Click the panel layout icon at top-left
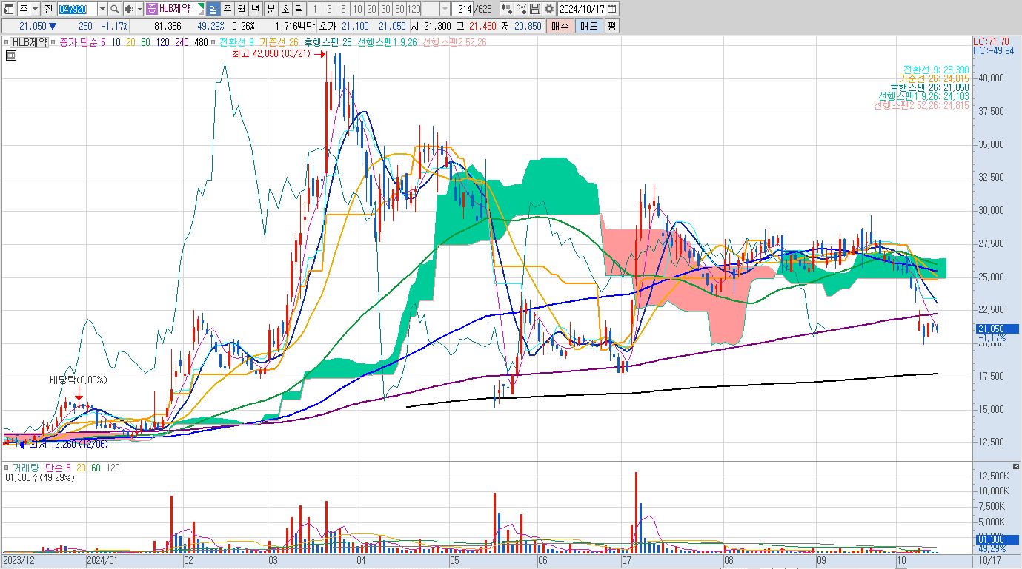 (x=7, y=9)
